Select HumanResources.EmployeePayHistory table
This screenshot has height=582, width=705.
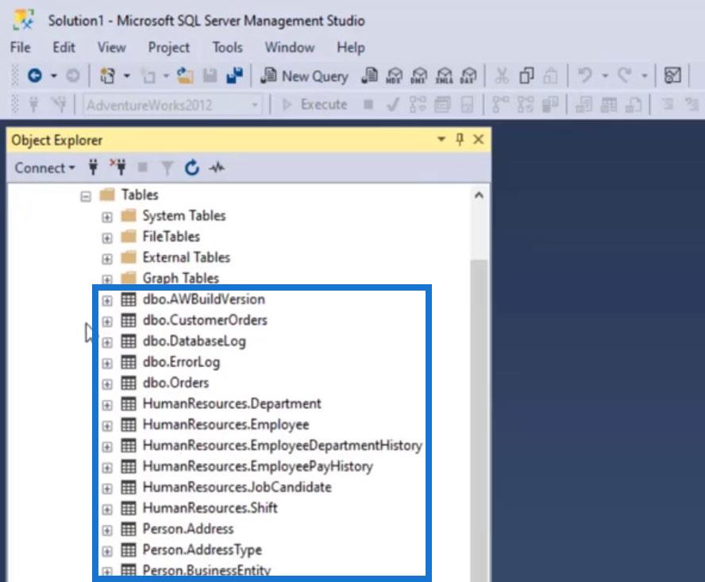tap(258, 466)
